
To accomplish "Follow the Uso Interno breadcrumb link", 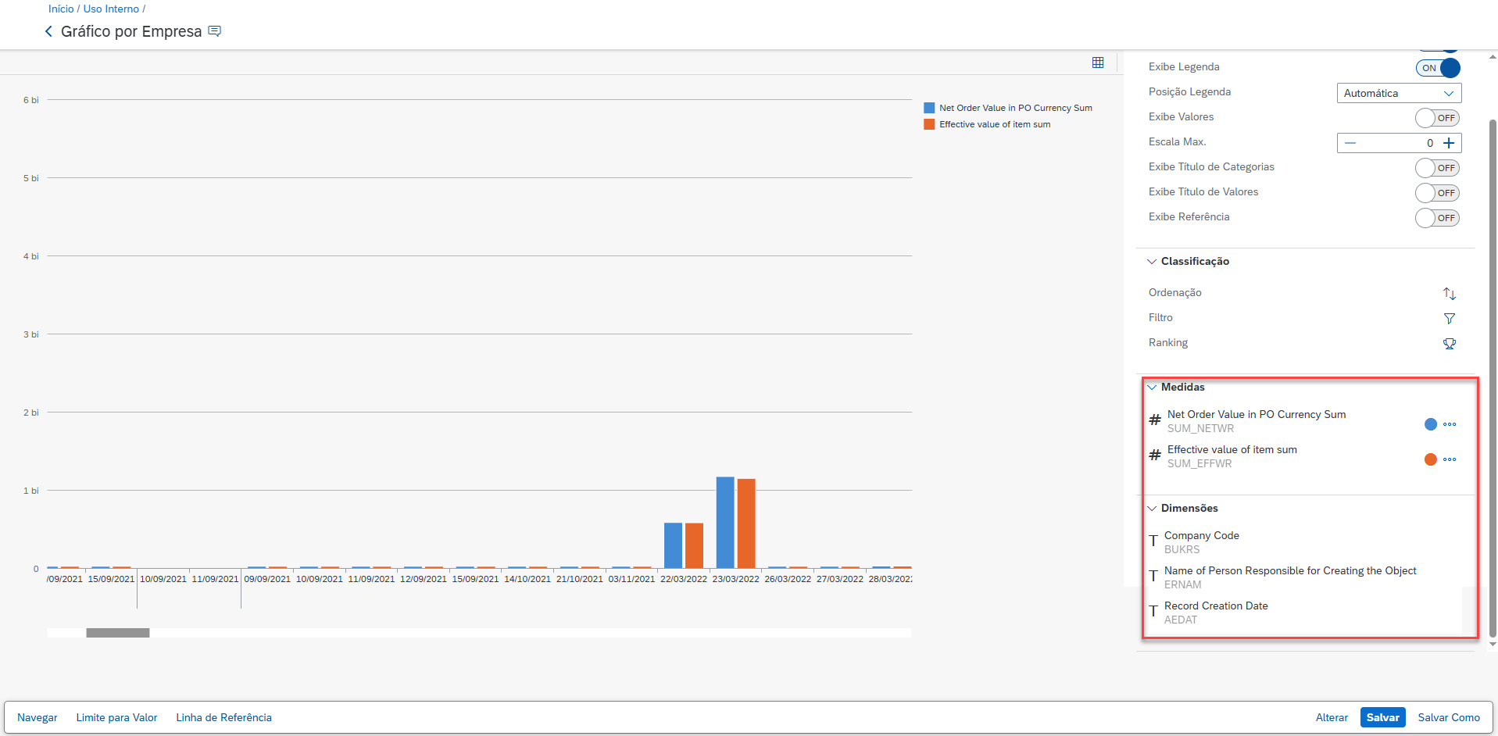I will (x=111, y=9).
